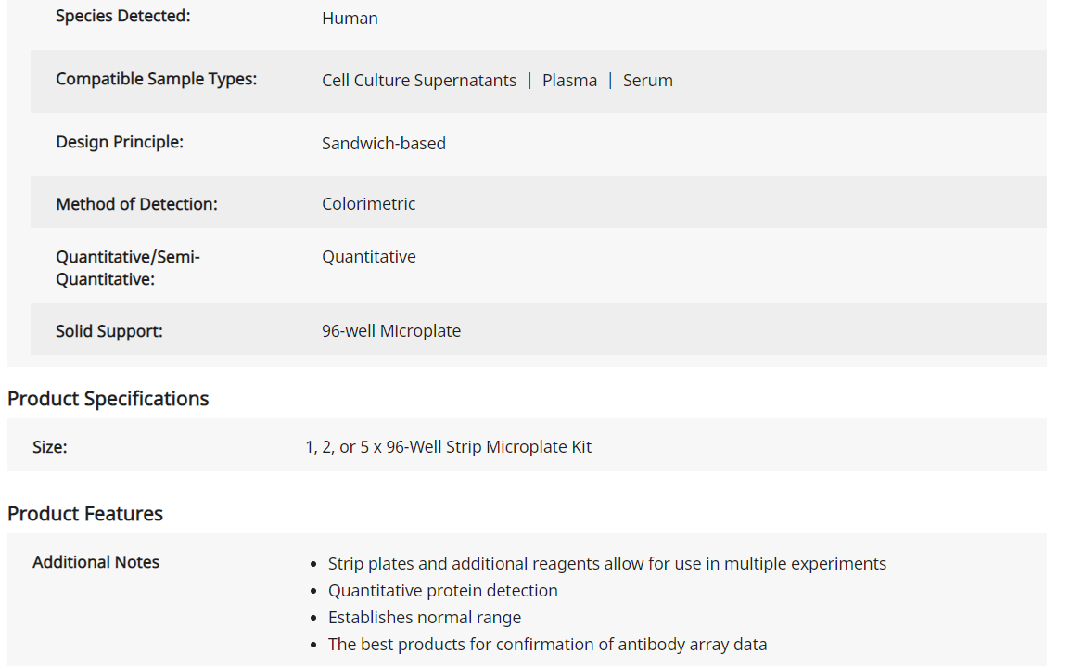Click the Compatible Sample Types label
Image resolution: width=1070 pixels, height=666 pixels.
point(157,79)
